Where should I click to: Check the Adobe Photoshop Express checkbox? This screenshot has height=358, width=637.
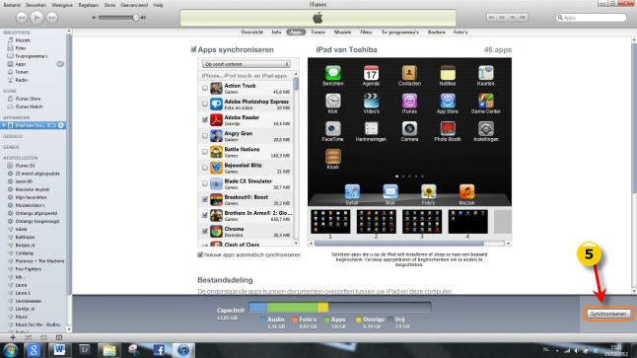[x=205, y=104]
